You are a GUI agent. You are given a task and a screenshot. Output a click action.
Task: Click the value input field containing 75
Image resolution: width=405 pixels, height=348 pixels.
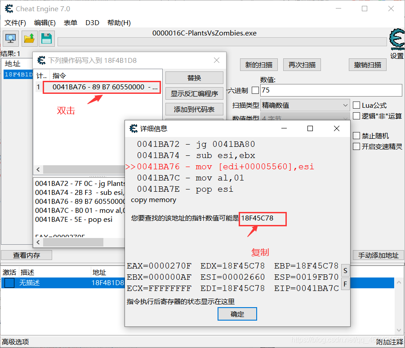click(x=331, y=90)
